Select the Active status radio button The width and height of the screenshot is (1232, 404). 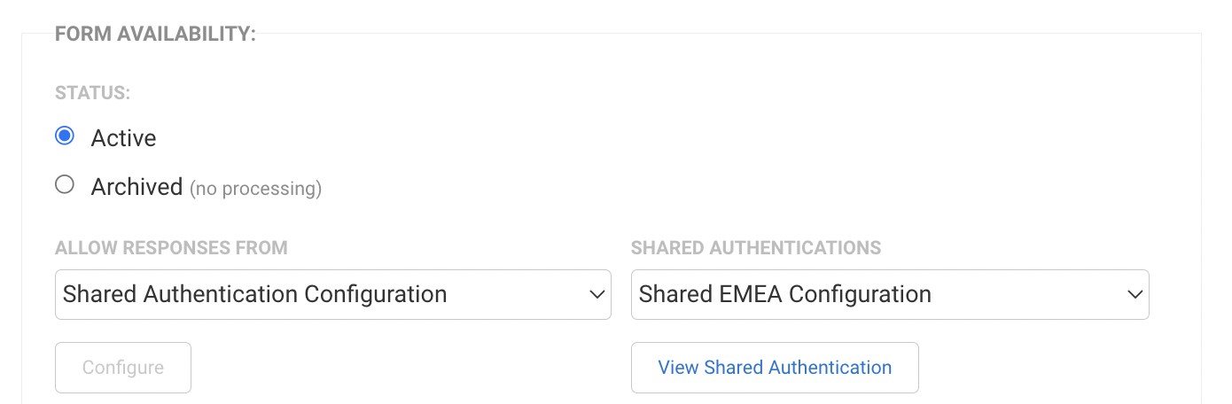64,136
